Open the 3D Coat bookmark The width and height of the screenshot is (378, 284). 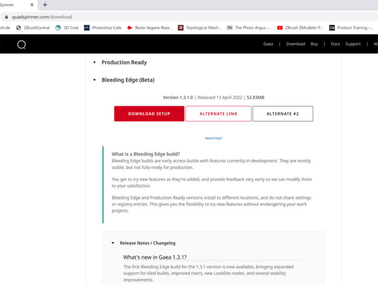point(67,28)
